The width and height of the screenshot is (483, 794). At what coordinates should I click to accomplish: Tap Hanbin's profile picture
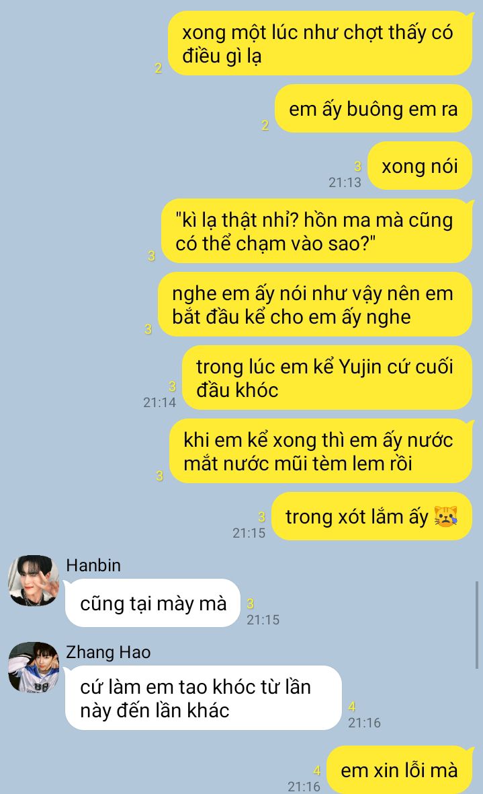[x=34, y=580]
